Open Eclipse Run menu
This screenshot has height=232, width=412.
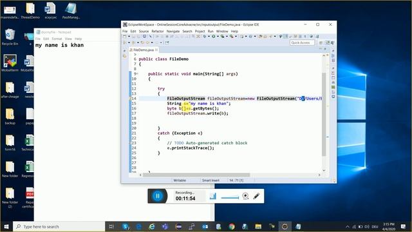pyautogui.click(x=211, y=31)
